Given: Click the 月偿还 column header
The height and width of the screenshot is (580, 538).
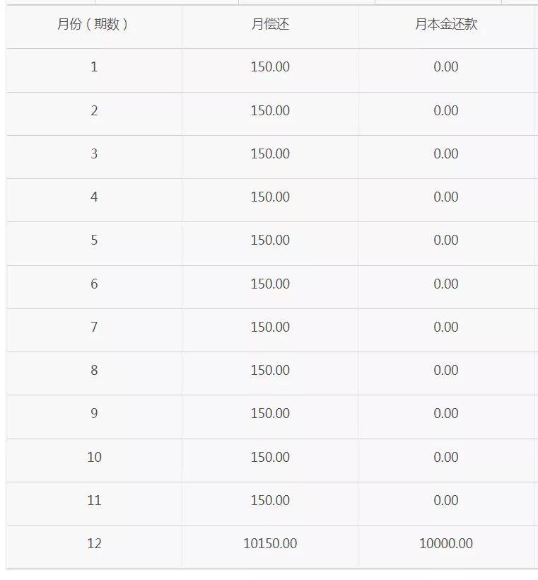Looking at the screenshot, I should (270, 25).
